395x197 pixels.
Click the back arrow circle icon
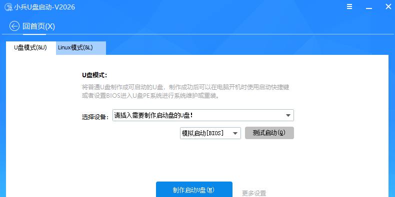pos(14,26)
